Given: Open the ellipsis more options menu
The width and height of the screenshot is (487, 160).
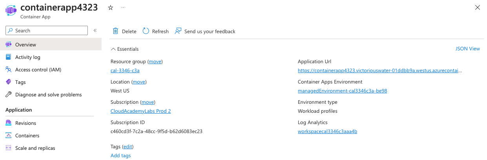Looking at the screenshot, I should click(x=123, y=8).
